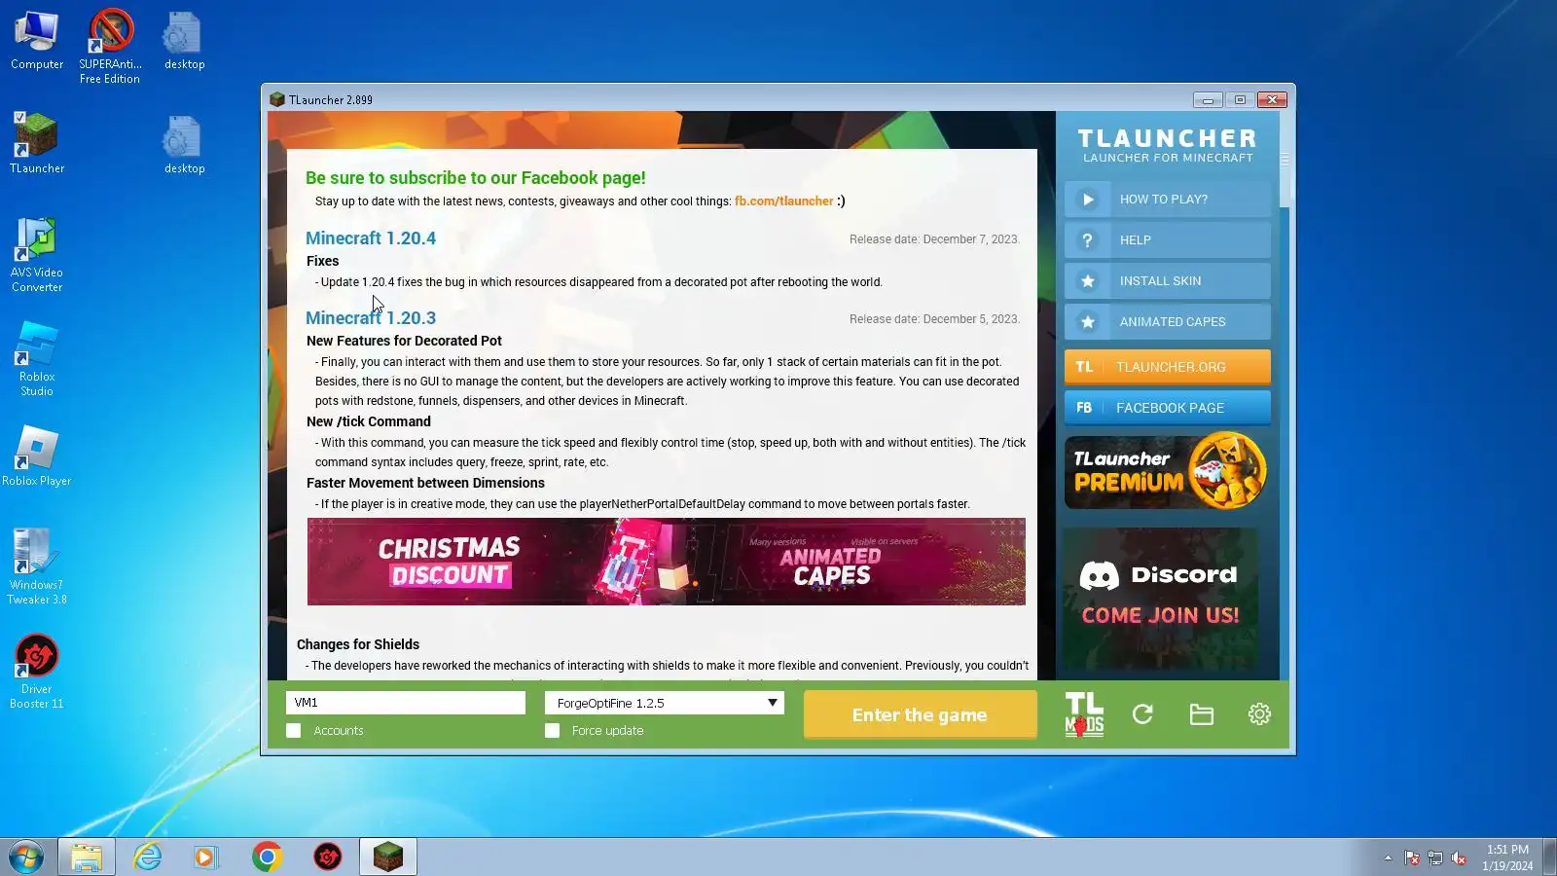Click the TL icon on TLauncher.org button
This screenshot has height=876, width=1557.
tap(1084, 367)
